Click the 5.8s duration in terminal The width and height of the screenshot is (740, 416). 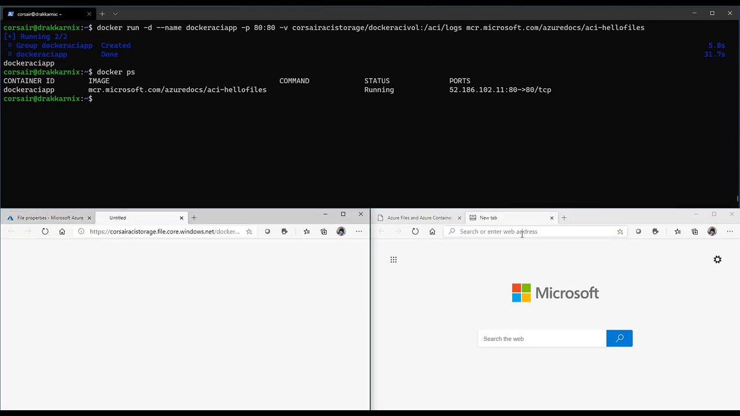tap(717, 45)
